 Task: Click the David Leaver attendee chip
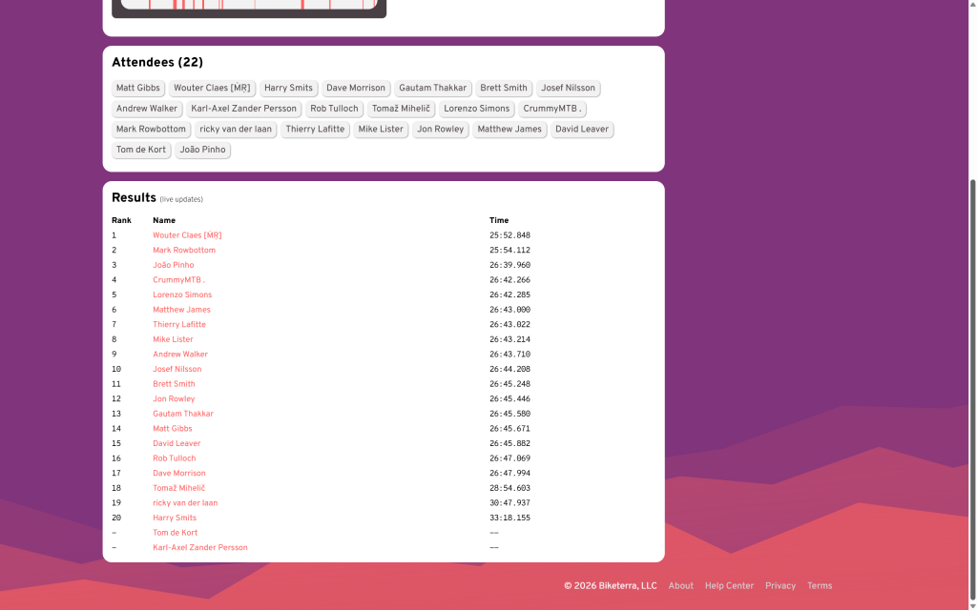pos(581,130)
